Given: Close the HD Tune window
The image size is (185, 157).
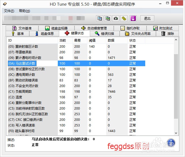Looking at the screenshot, I should pos(177,3).
